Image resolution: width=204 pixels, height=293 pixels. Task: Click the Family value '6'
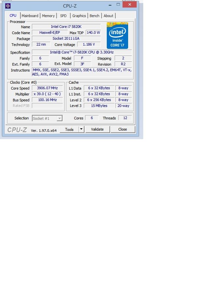(40, 58)
